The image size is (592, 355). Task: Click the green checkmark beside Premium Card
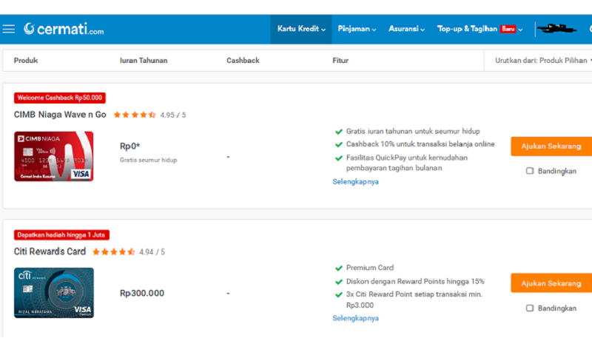coord(339,268)
